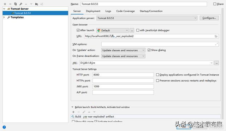Uncheck After launch checkbox
Viewport: 226px width, 131px height.
(x=78, y=30)
